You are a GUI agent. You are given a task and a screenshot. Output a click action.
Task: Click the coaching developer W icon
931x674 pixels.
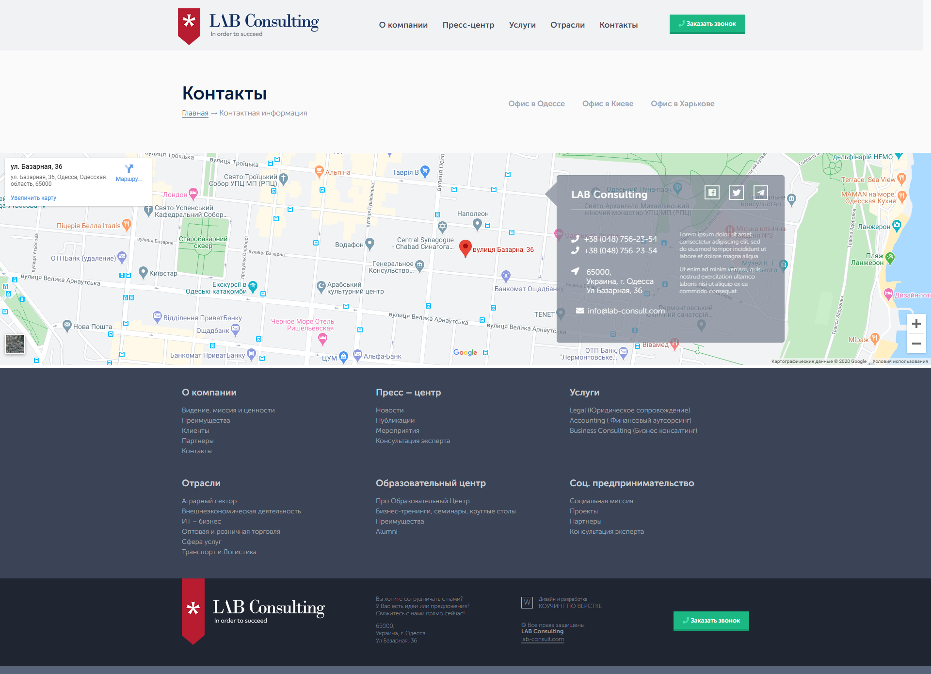[527, 602]
